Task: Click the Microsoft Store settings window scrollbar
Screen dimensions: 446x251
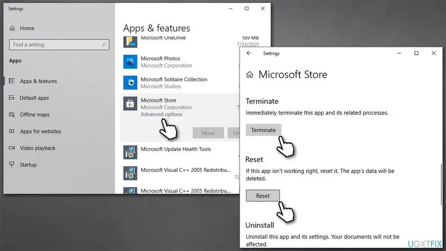Action: 441,184
